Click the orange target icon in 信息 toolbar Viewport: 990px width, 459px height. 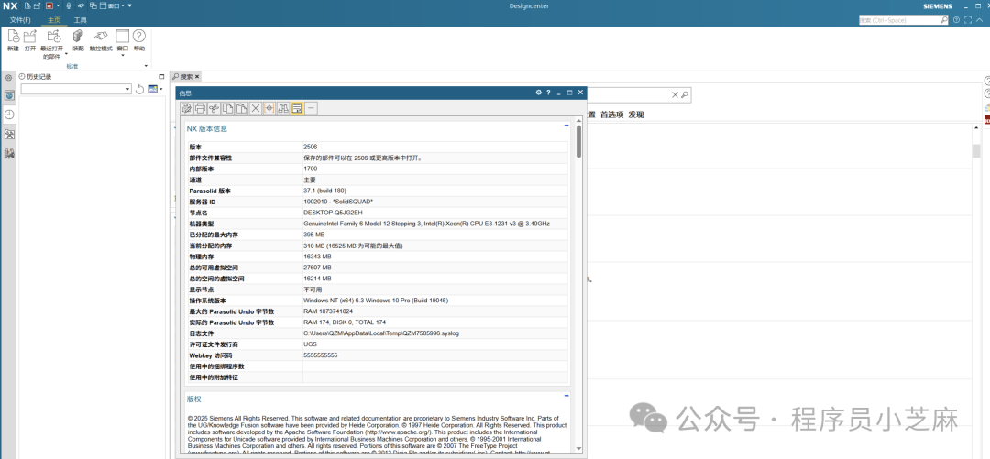click(269, 108)
